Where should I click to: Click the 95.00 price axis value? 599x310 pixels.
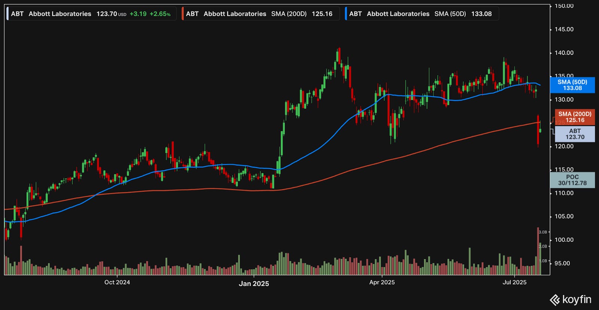[x=562, y=264]
